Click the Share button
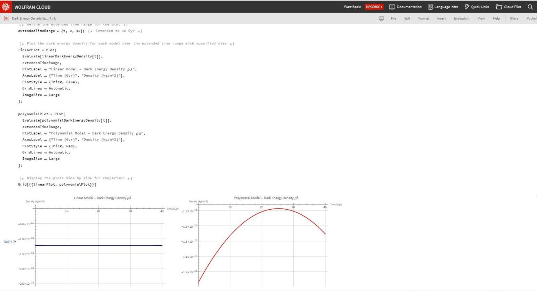537x291 pixels. (514, 18)
